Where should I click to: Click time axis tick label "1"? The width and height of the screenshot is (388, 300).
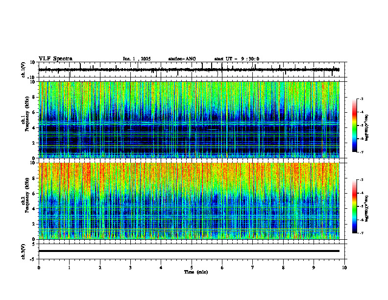pos(69,268)
